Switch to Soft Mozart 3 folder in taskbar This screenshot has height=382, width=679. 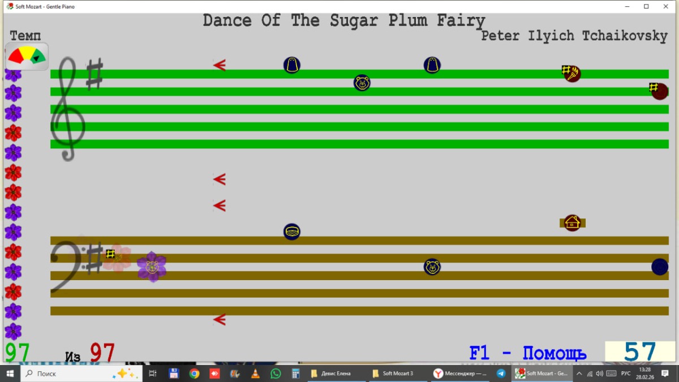pos(393,374)
